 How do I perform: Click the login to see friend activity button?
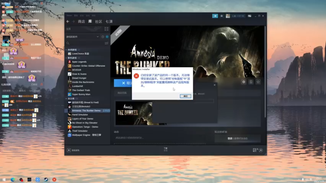(x=238, y=138)
